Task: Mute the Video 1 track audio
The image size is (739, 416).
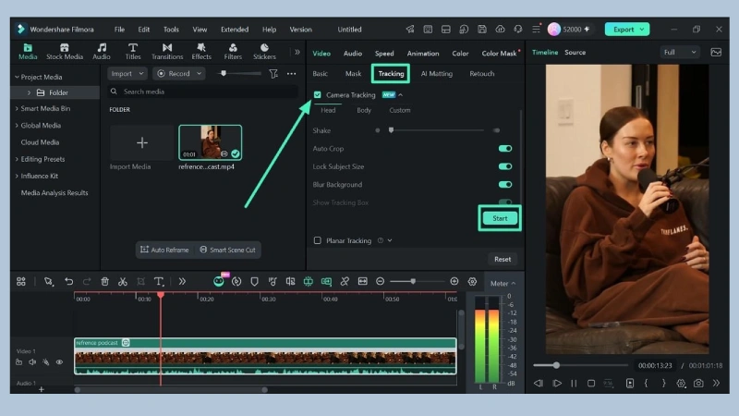Action: pos(32,362)
